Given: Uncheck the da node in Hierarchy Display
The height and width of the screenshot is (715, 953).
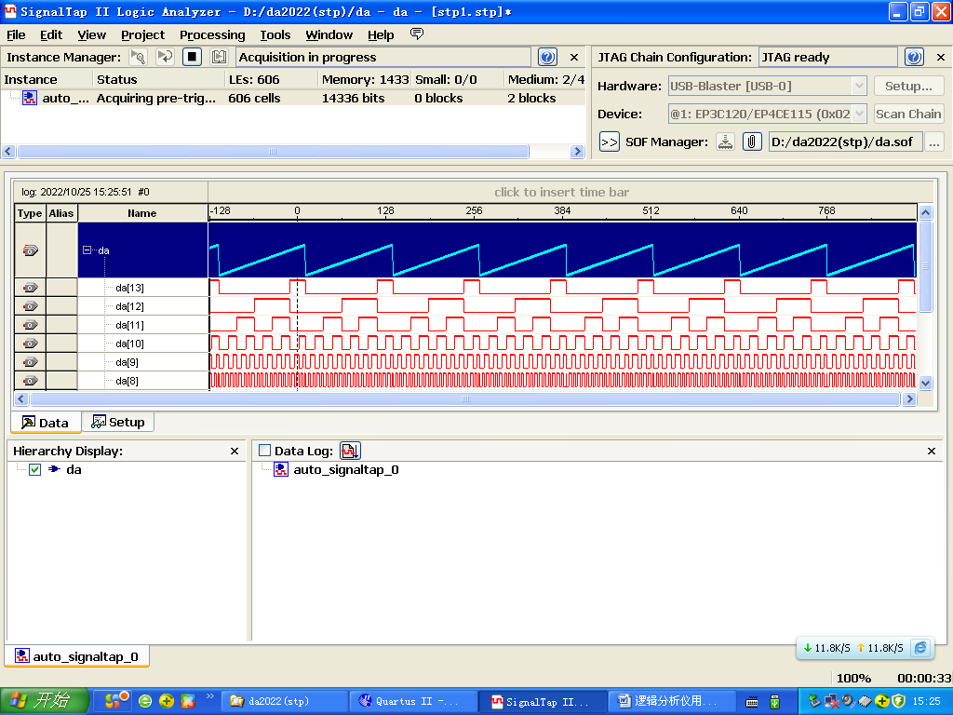Looking at the screenshot, I should [35, 470].
